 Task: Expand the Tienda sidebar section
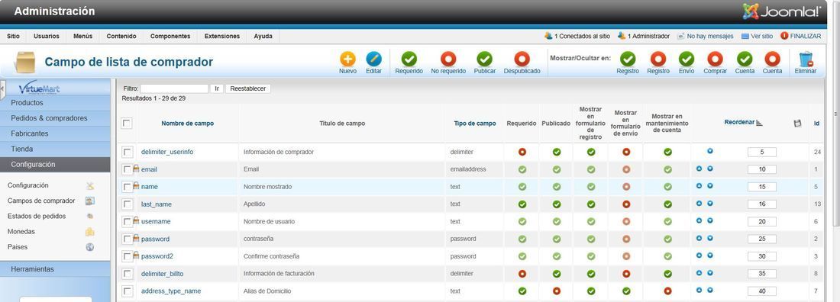(55, 149)
